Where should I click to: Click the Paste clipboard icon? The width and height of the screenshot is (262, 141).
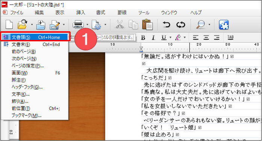(147, 24)
